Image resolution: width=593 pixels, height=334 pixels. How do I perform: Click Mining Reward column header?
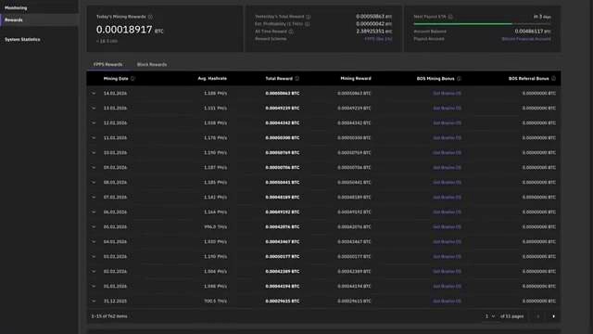pyautogui.click(x=356, y=78)
